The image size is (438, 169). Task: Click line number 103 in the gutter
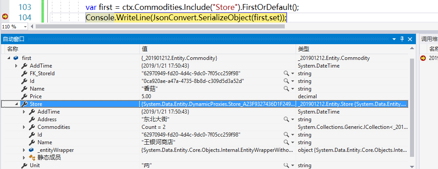[25, 7]
